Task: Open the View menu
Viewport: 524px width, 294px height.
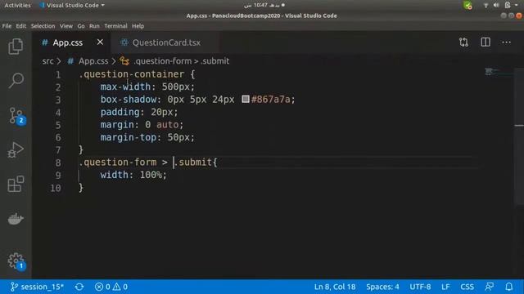Action: tap(66, 26)
